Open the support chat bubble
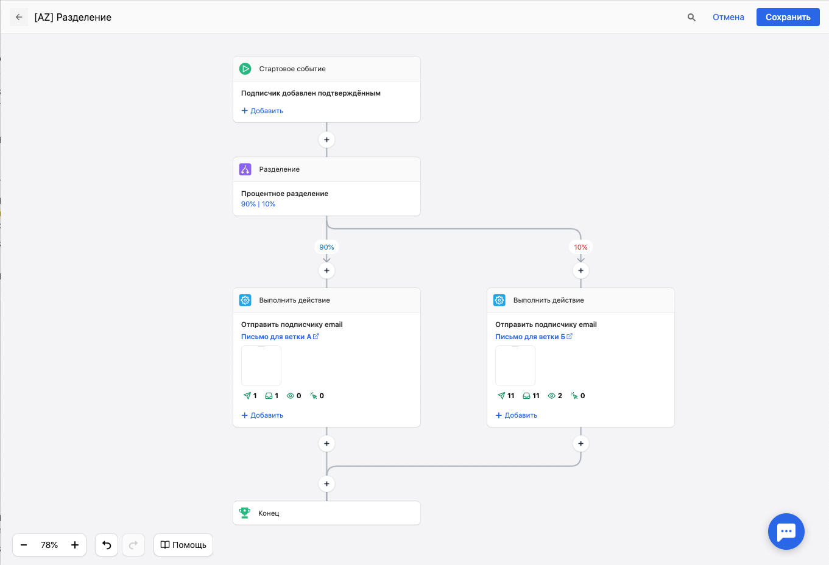 [786, 532]
